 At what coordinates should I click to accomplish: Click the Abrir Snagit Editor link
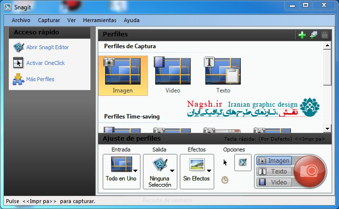(x=48, y=47)
